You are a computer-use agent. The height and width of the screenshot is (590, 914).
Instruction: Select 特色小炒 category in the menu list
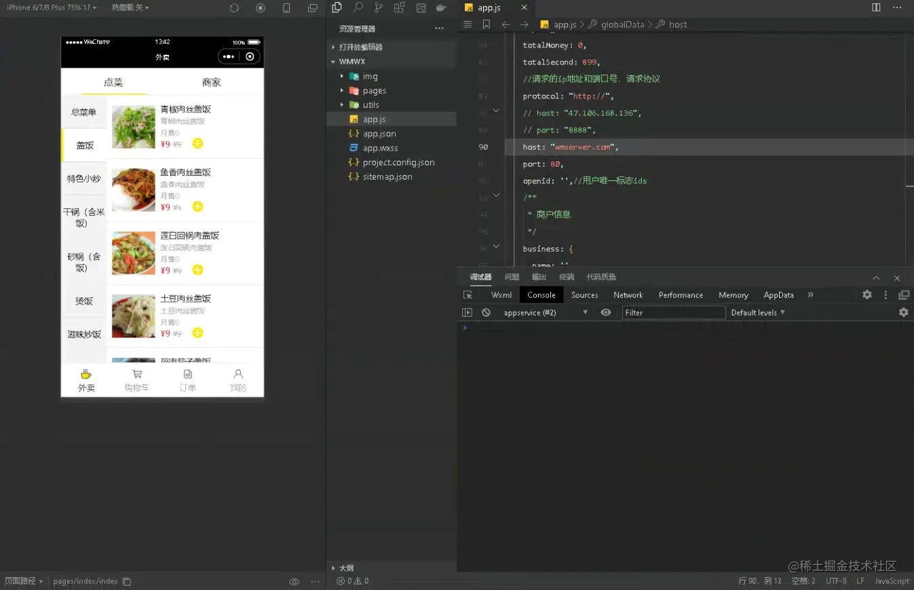pos(83,179)
